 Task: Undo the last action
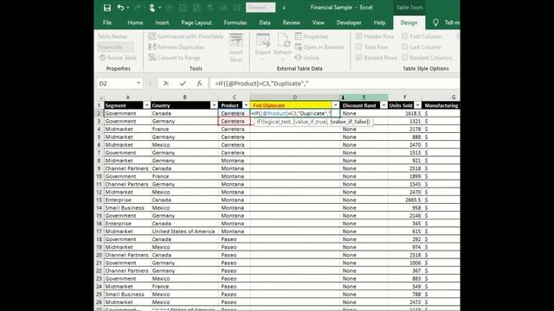(121, 8)
